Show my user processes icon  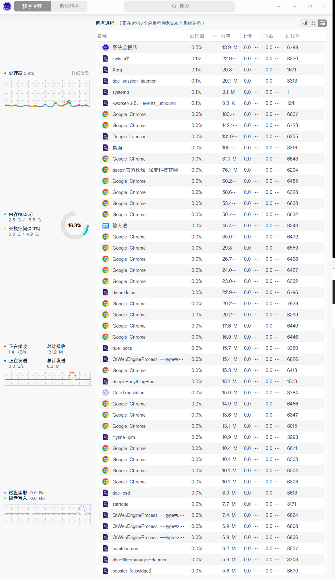[x=313, y=23]
